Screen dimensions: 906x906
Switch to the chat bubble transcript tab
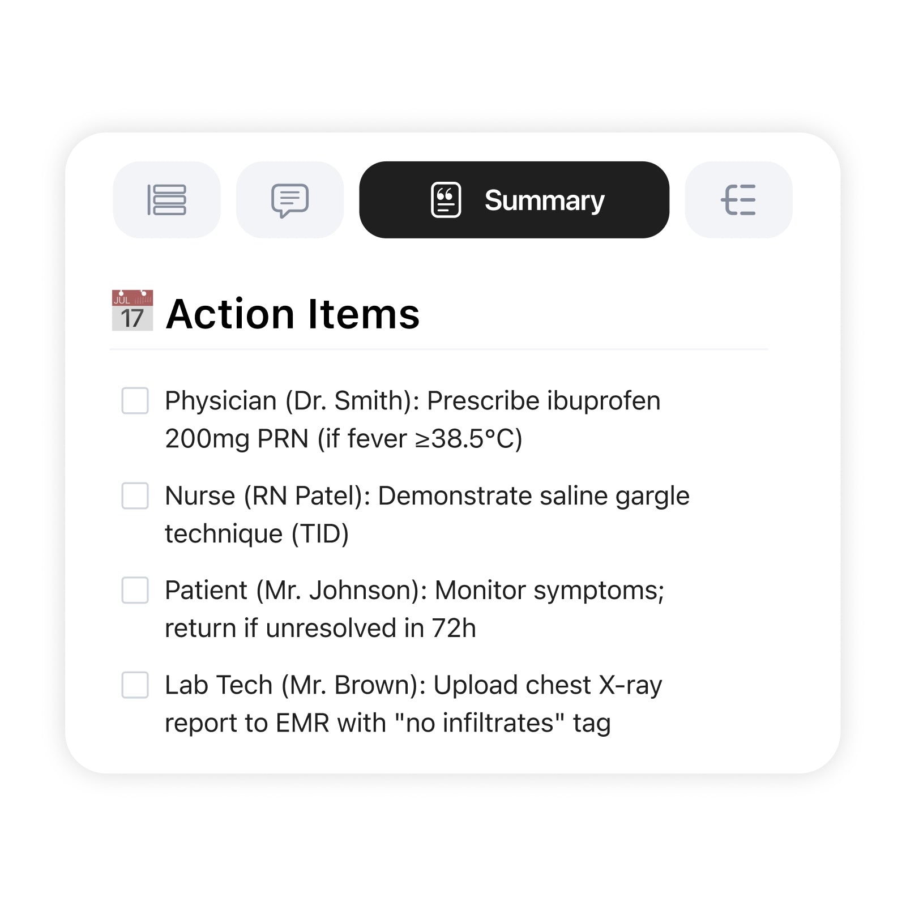289,200
